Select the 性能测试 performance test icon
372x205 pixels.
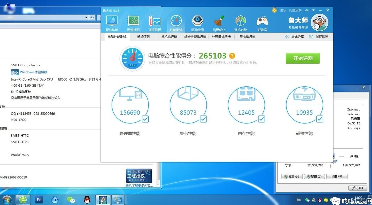coord(176,24)
